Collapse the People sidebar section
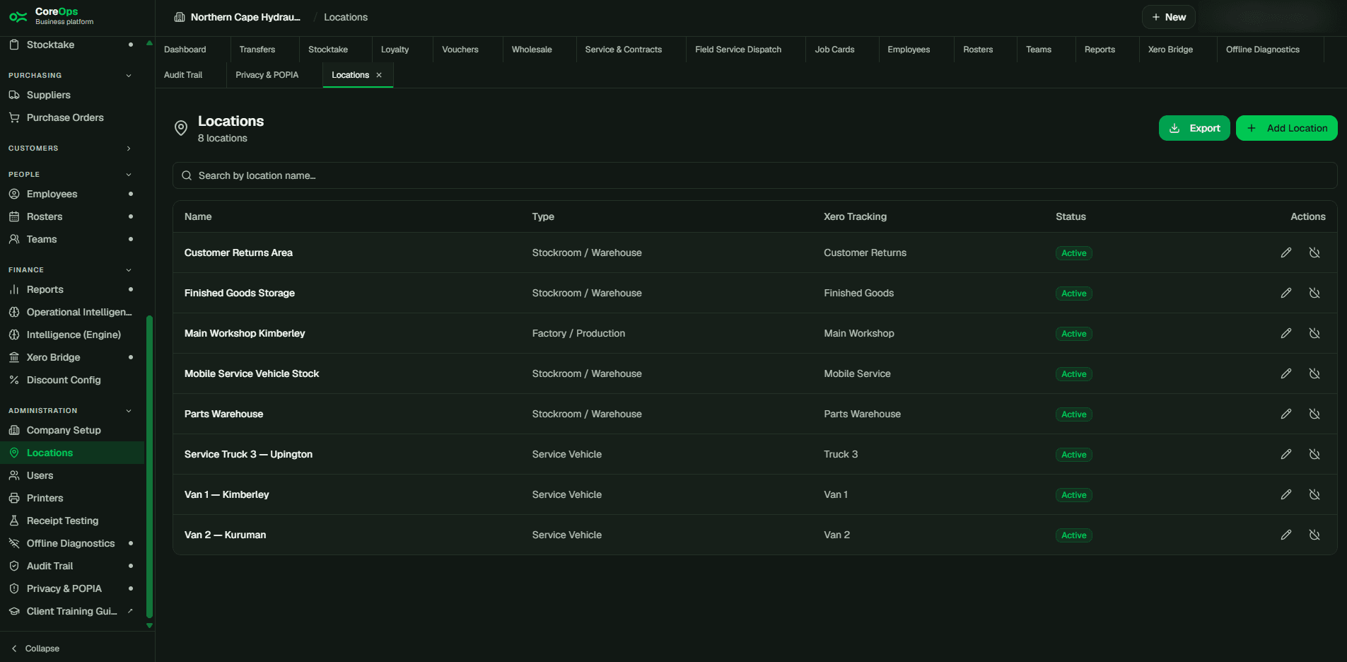The image size is (1347, 662). coord(129,175)
